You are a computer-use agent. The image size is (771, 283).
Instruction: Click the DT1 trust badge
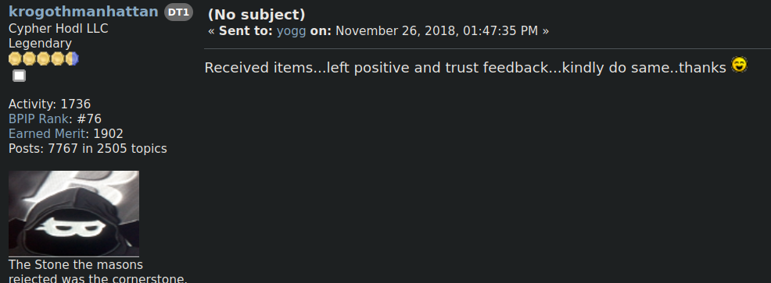coord(178,12)
